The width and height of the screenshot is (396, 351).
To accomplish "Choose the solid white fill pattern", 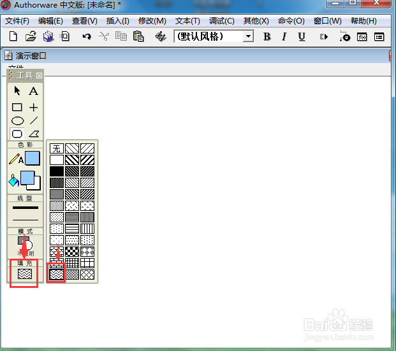I will click(x=57, y=160).
